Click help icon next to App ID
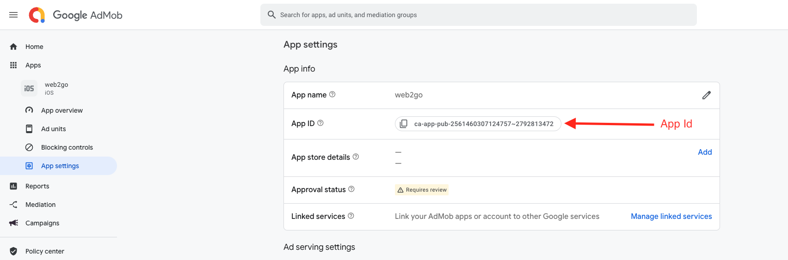The width and height of the screenshot is (788, 260). coord(320,123)
